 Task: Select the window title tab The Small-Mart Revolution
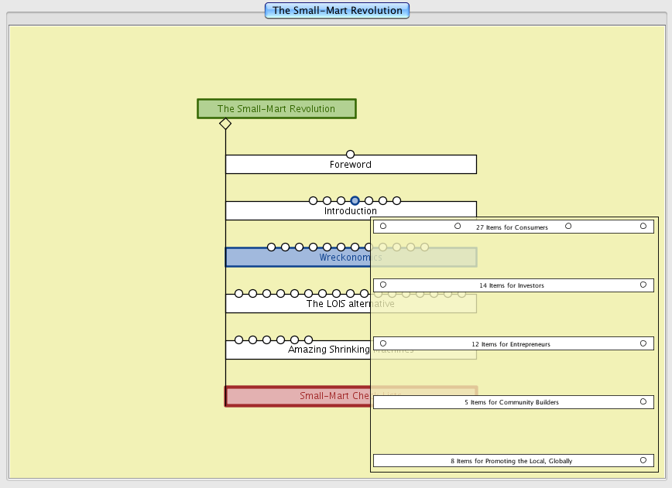pos(337,11)
